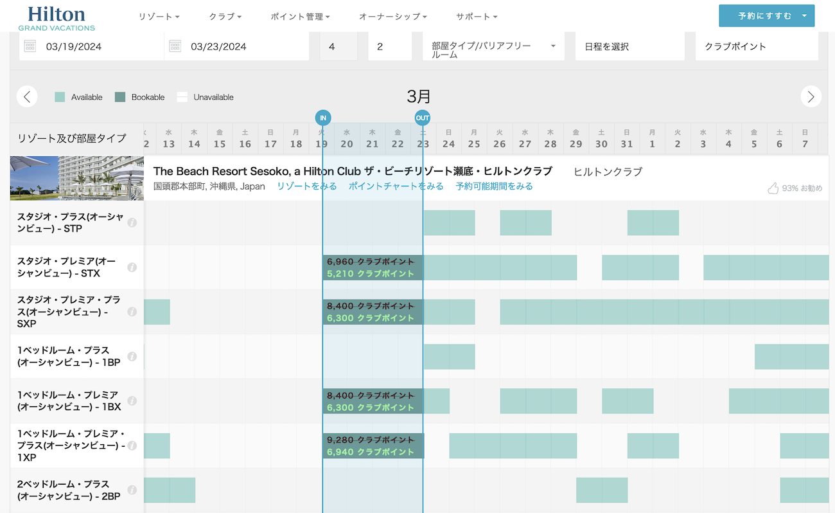The width and height of the screenshot is (835, 513).
Task: Click the Bookable legend color swatch
Action: point(120,97)
